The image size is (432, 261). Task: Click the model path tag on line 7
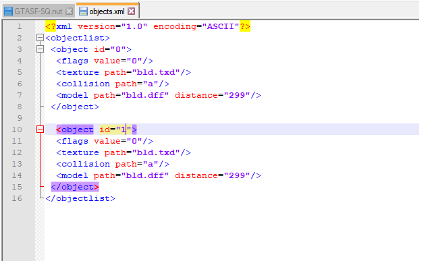159,95
